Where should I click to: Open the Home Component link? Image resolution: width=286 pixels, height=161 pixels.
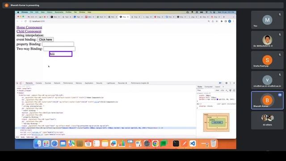(29, 27)
